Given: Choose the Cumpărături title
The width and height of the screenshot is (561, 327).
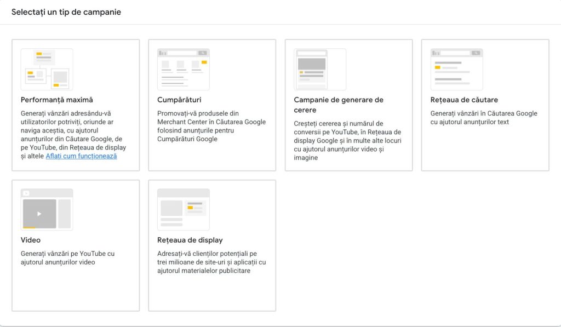Looking at the screenshot, I should pos(179,100).
